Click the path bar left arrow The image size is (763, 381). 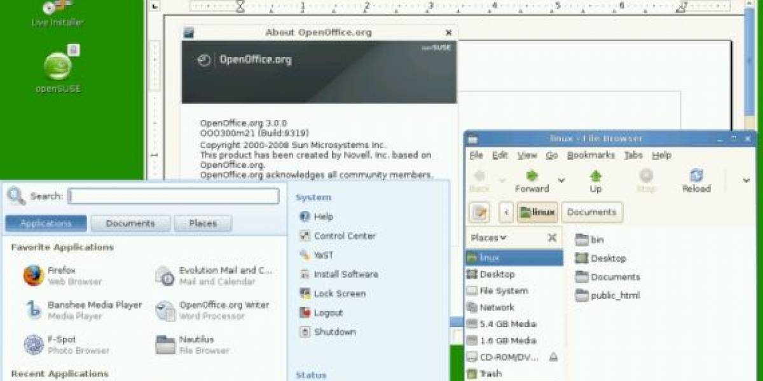(x=506, y=213)
